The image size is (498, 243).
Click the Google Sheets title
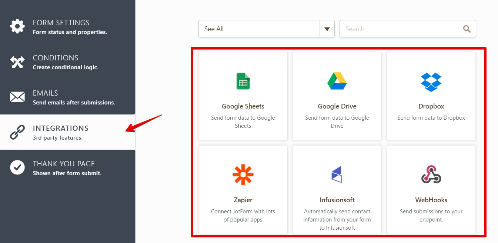(243, 106)
